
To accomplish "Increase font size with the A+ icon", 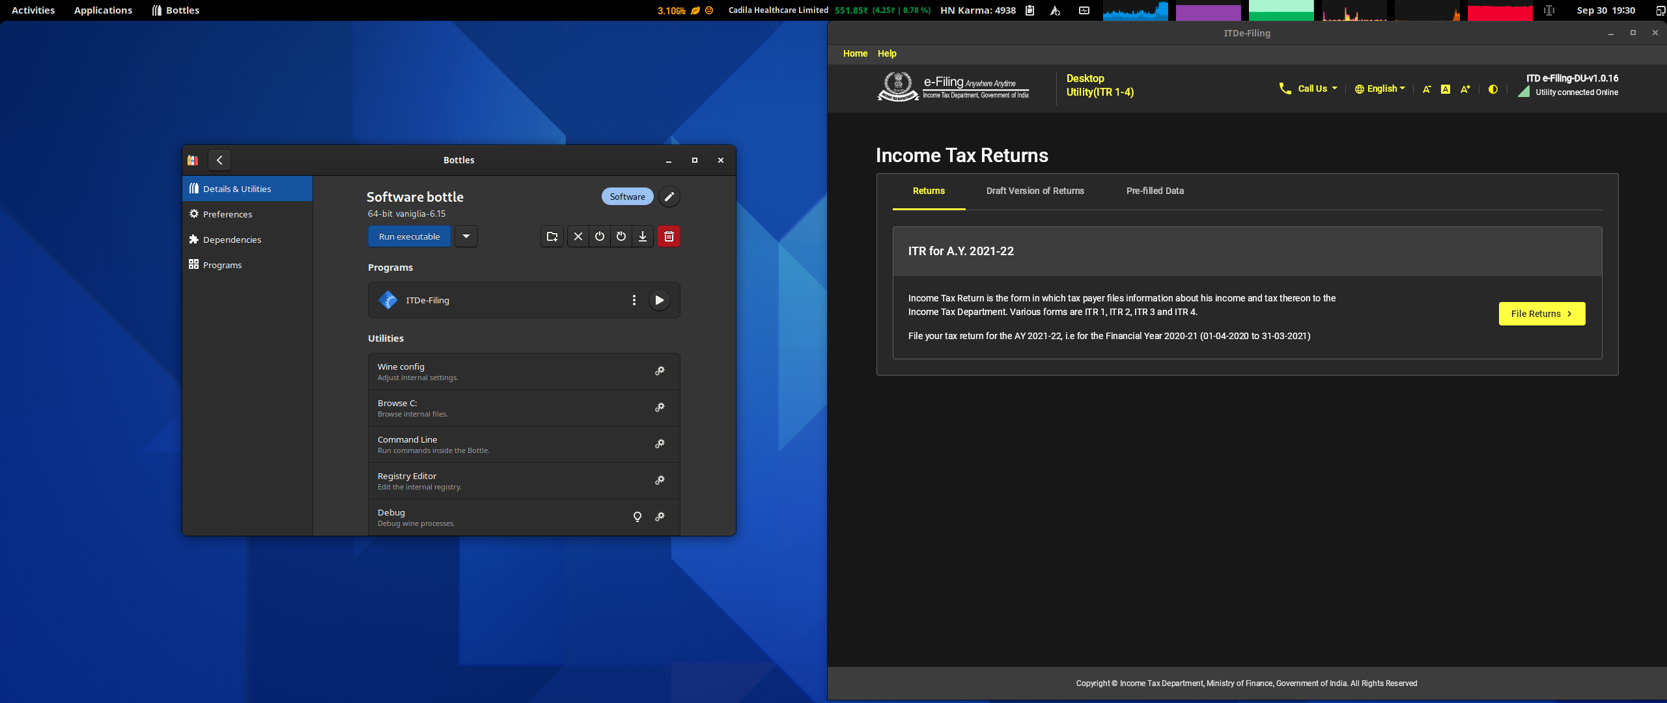I will pos(1465,89).
